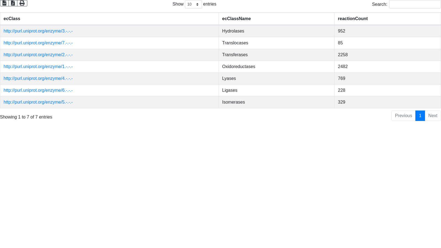Go to the Next page
The width and height of the screenshot is (441, 248).
point(433,116)
